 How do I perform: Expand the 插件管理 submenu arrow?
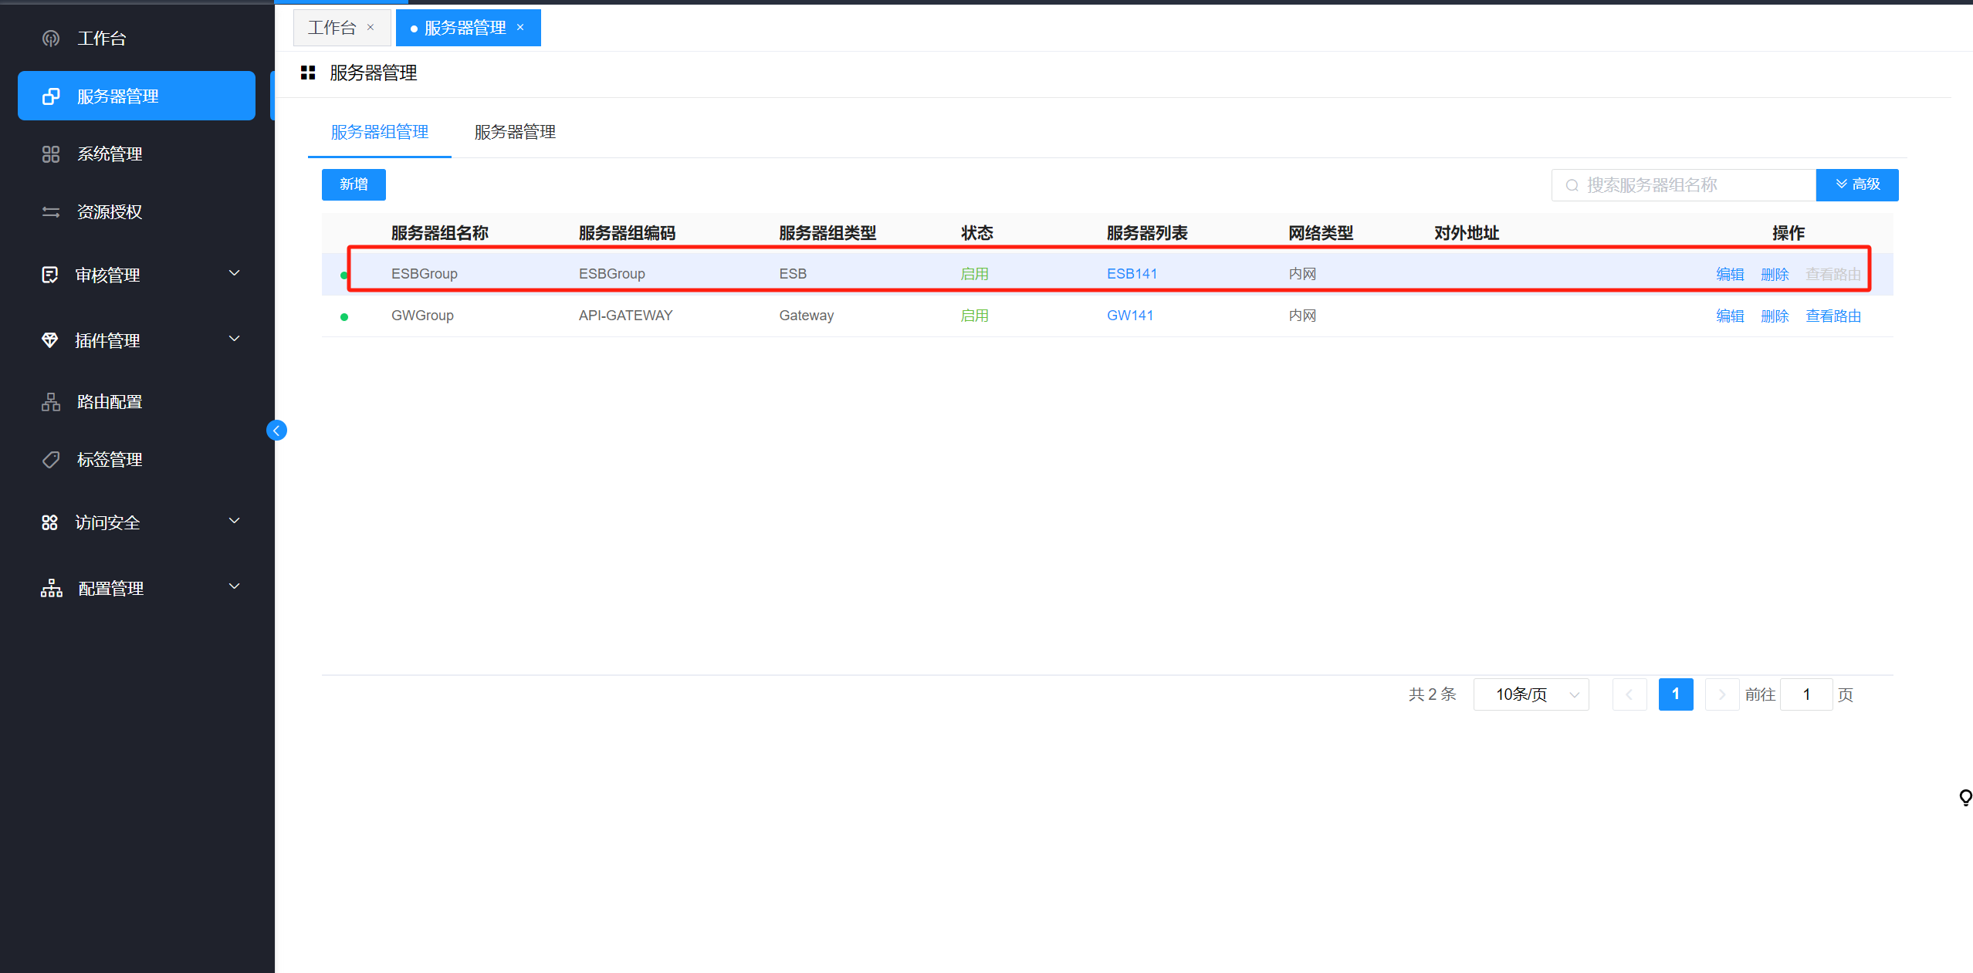[235, 339]
